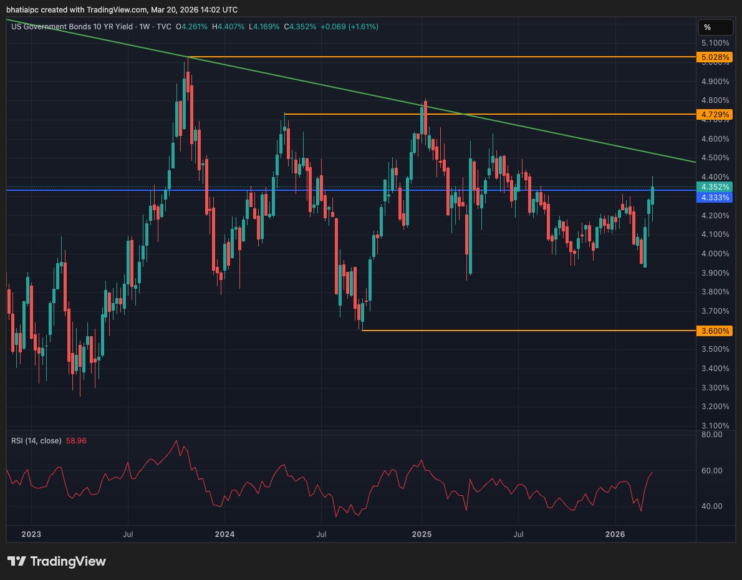Image resolution: width=742 pixels, height=580 pixels.
Task: Click the 80.00 RSI axis label
Action: tap(711, 435)
